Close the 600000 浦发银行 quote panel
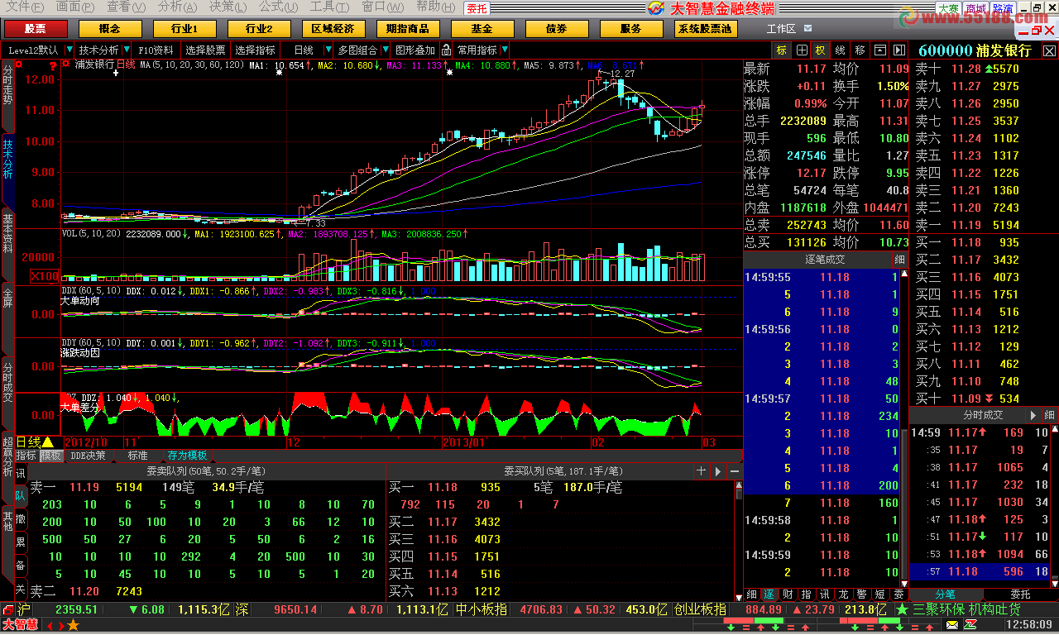Viewport: 1059px width, 635px height. click(1049, 50)
